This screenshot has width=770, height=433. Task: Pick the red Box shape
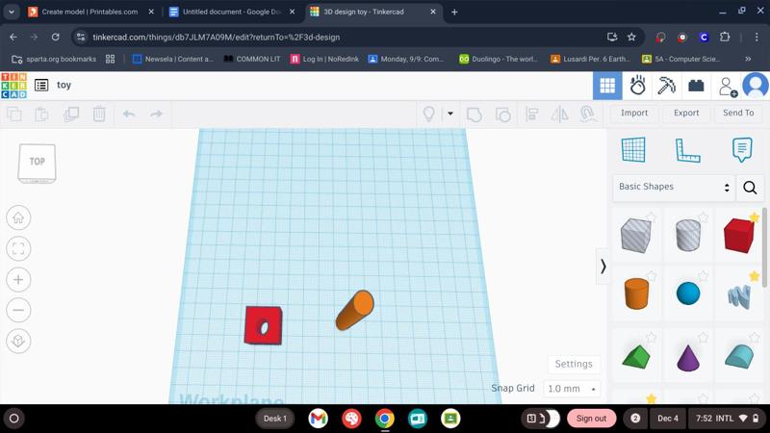click(738, 236)
